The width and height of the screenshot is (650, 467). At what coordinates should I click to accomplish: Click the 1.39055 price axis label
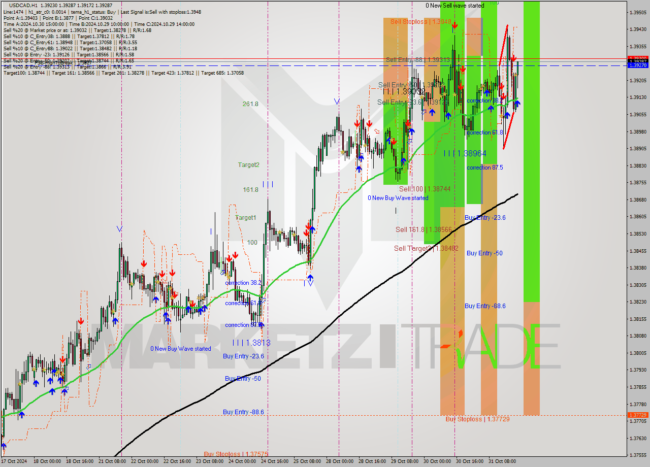point(637,114)
